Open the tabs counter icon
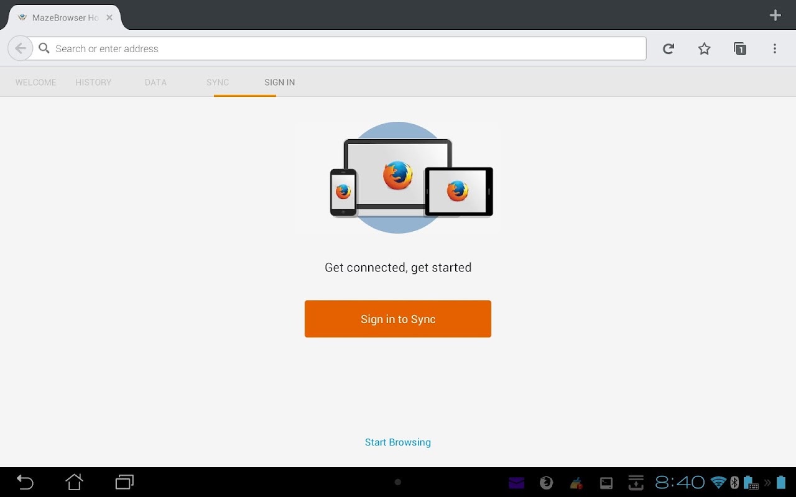 pyautogui.click(x=739, y=48)
